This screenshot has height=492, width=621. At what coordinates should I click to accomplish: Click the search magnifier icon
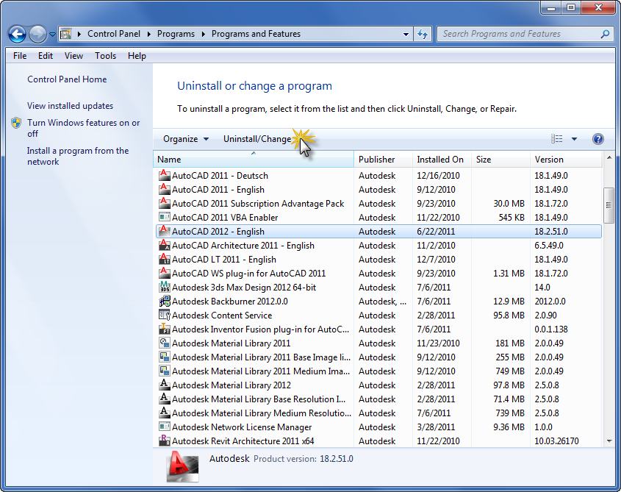pyautogui.click(x=605, y=34)
